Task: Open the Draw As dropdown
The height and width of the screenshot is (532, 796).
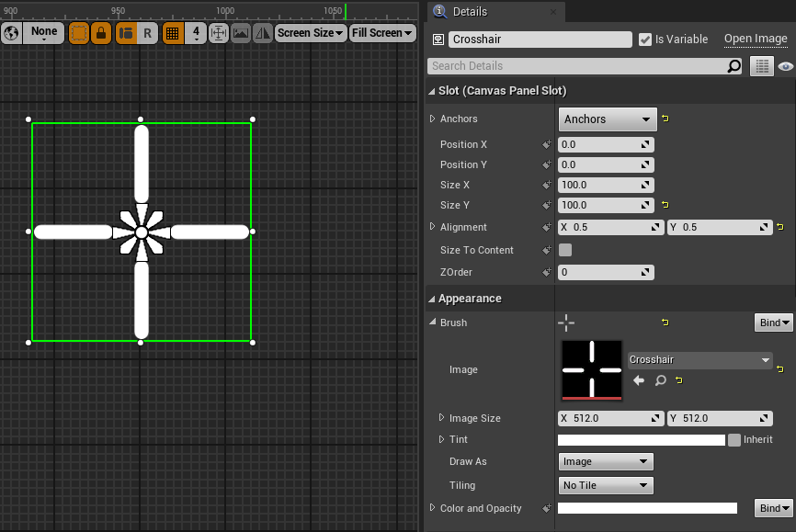Action: pos(606,461)
